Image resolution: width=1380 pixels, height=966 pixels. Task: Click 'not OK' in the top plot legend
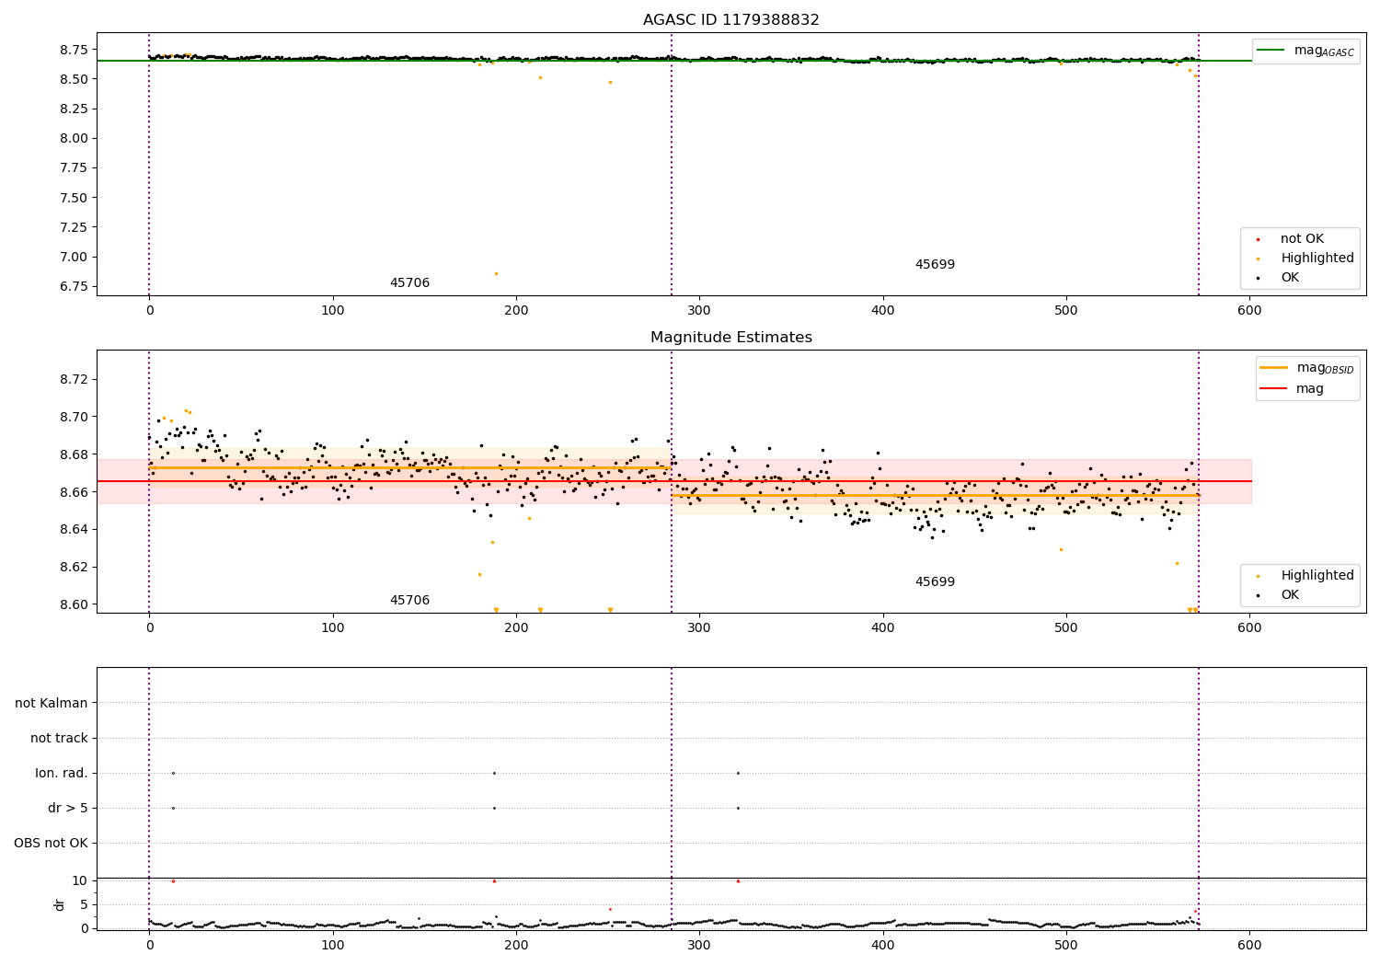[1302, 239]
